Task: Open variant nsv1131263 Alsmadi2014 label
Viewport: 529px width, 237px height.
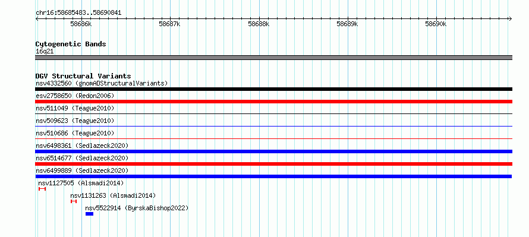Action: pos(113,195)
